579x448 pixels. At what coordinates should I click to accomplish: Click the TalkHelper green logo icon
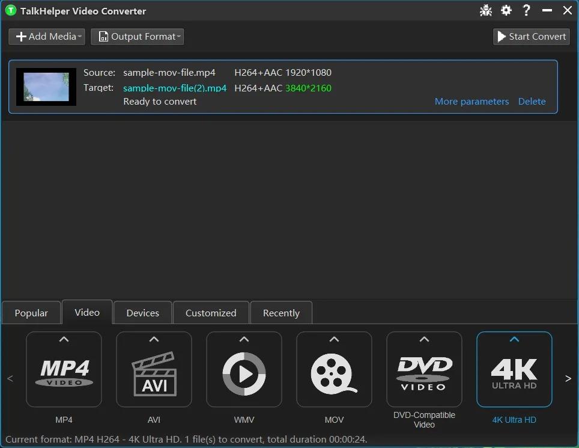(11, 10)
